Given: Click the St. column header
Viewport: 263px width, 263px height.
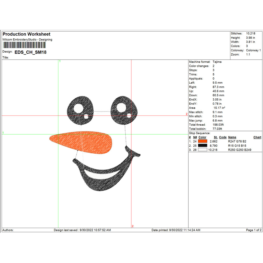Looking at the screenshot, I should pos(216,137).
